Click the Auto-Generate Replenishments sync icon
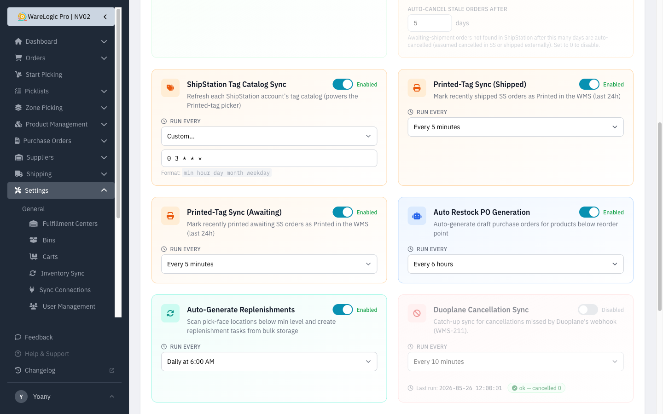 (170, 313)
